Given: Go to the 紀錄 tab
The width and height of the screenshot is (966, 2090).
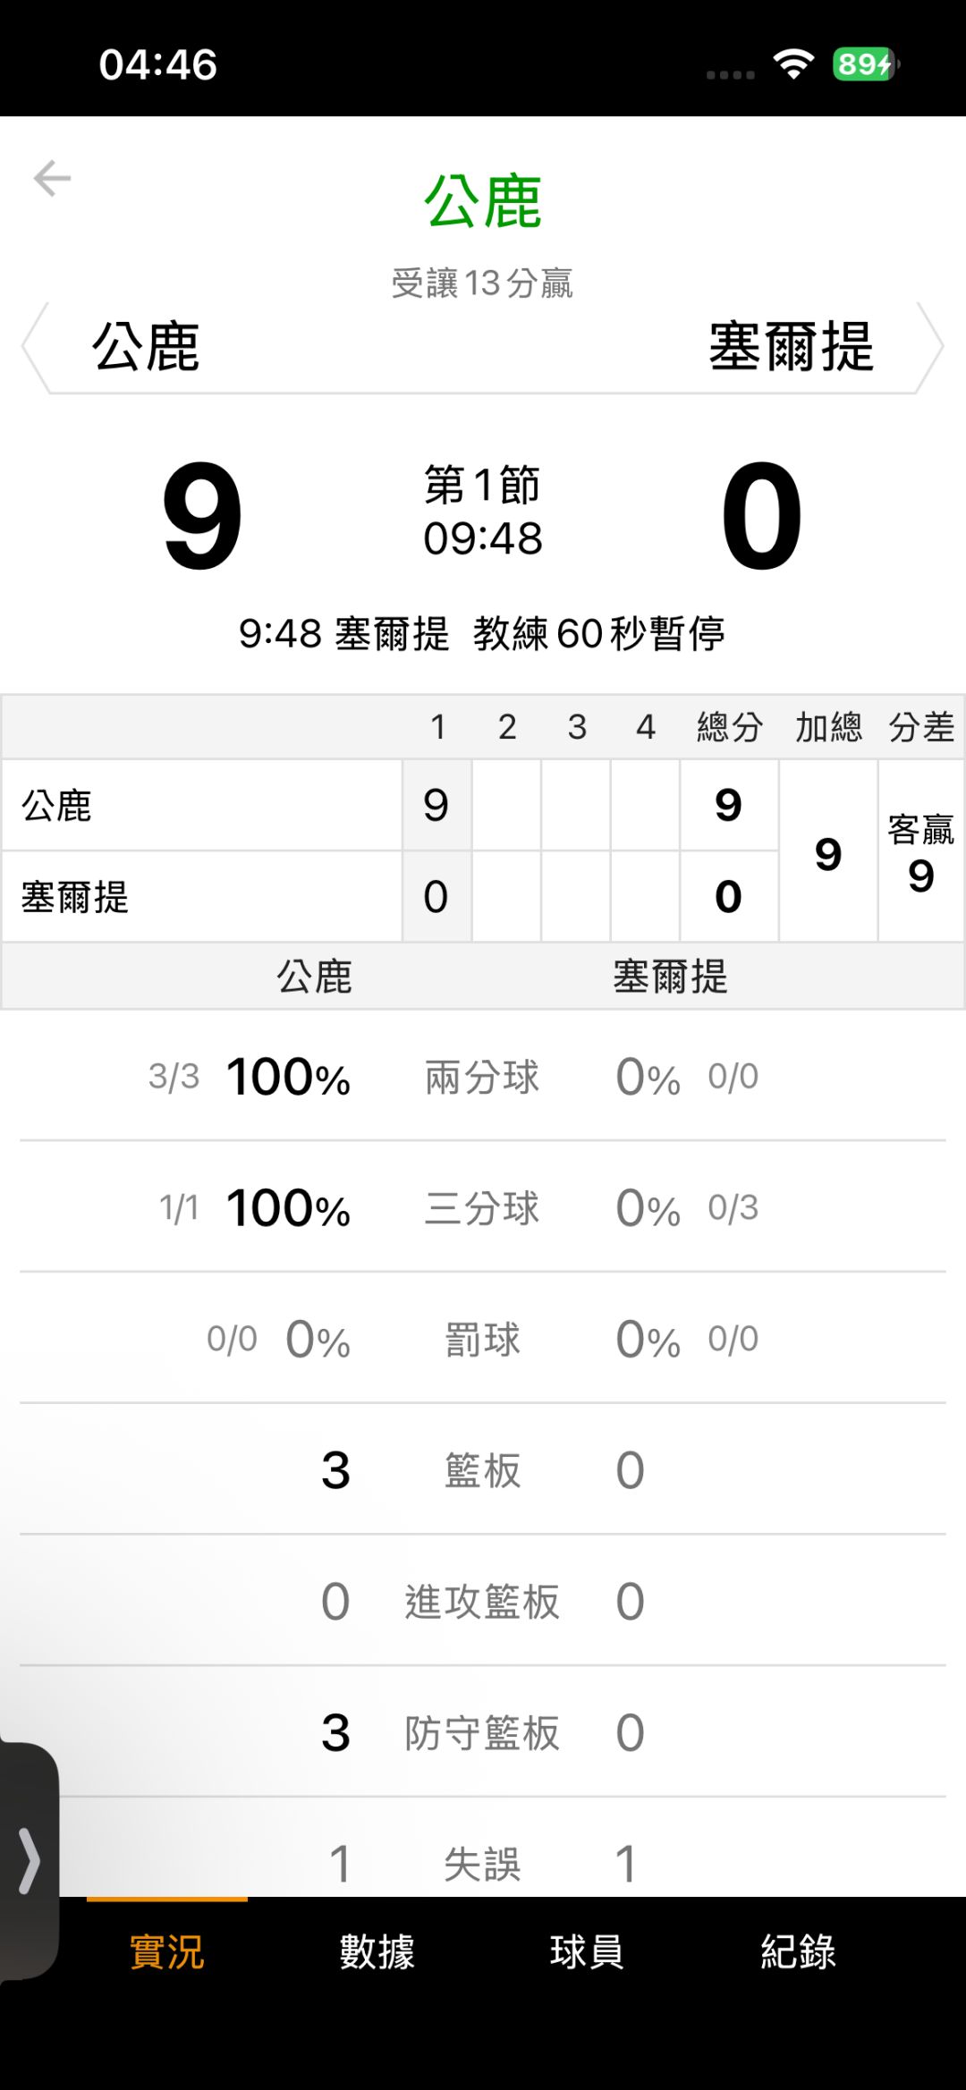Looking at the screenshot, I should click(798, 1950).
